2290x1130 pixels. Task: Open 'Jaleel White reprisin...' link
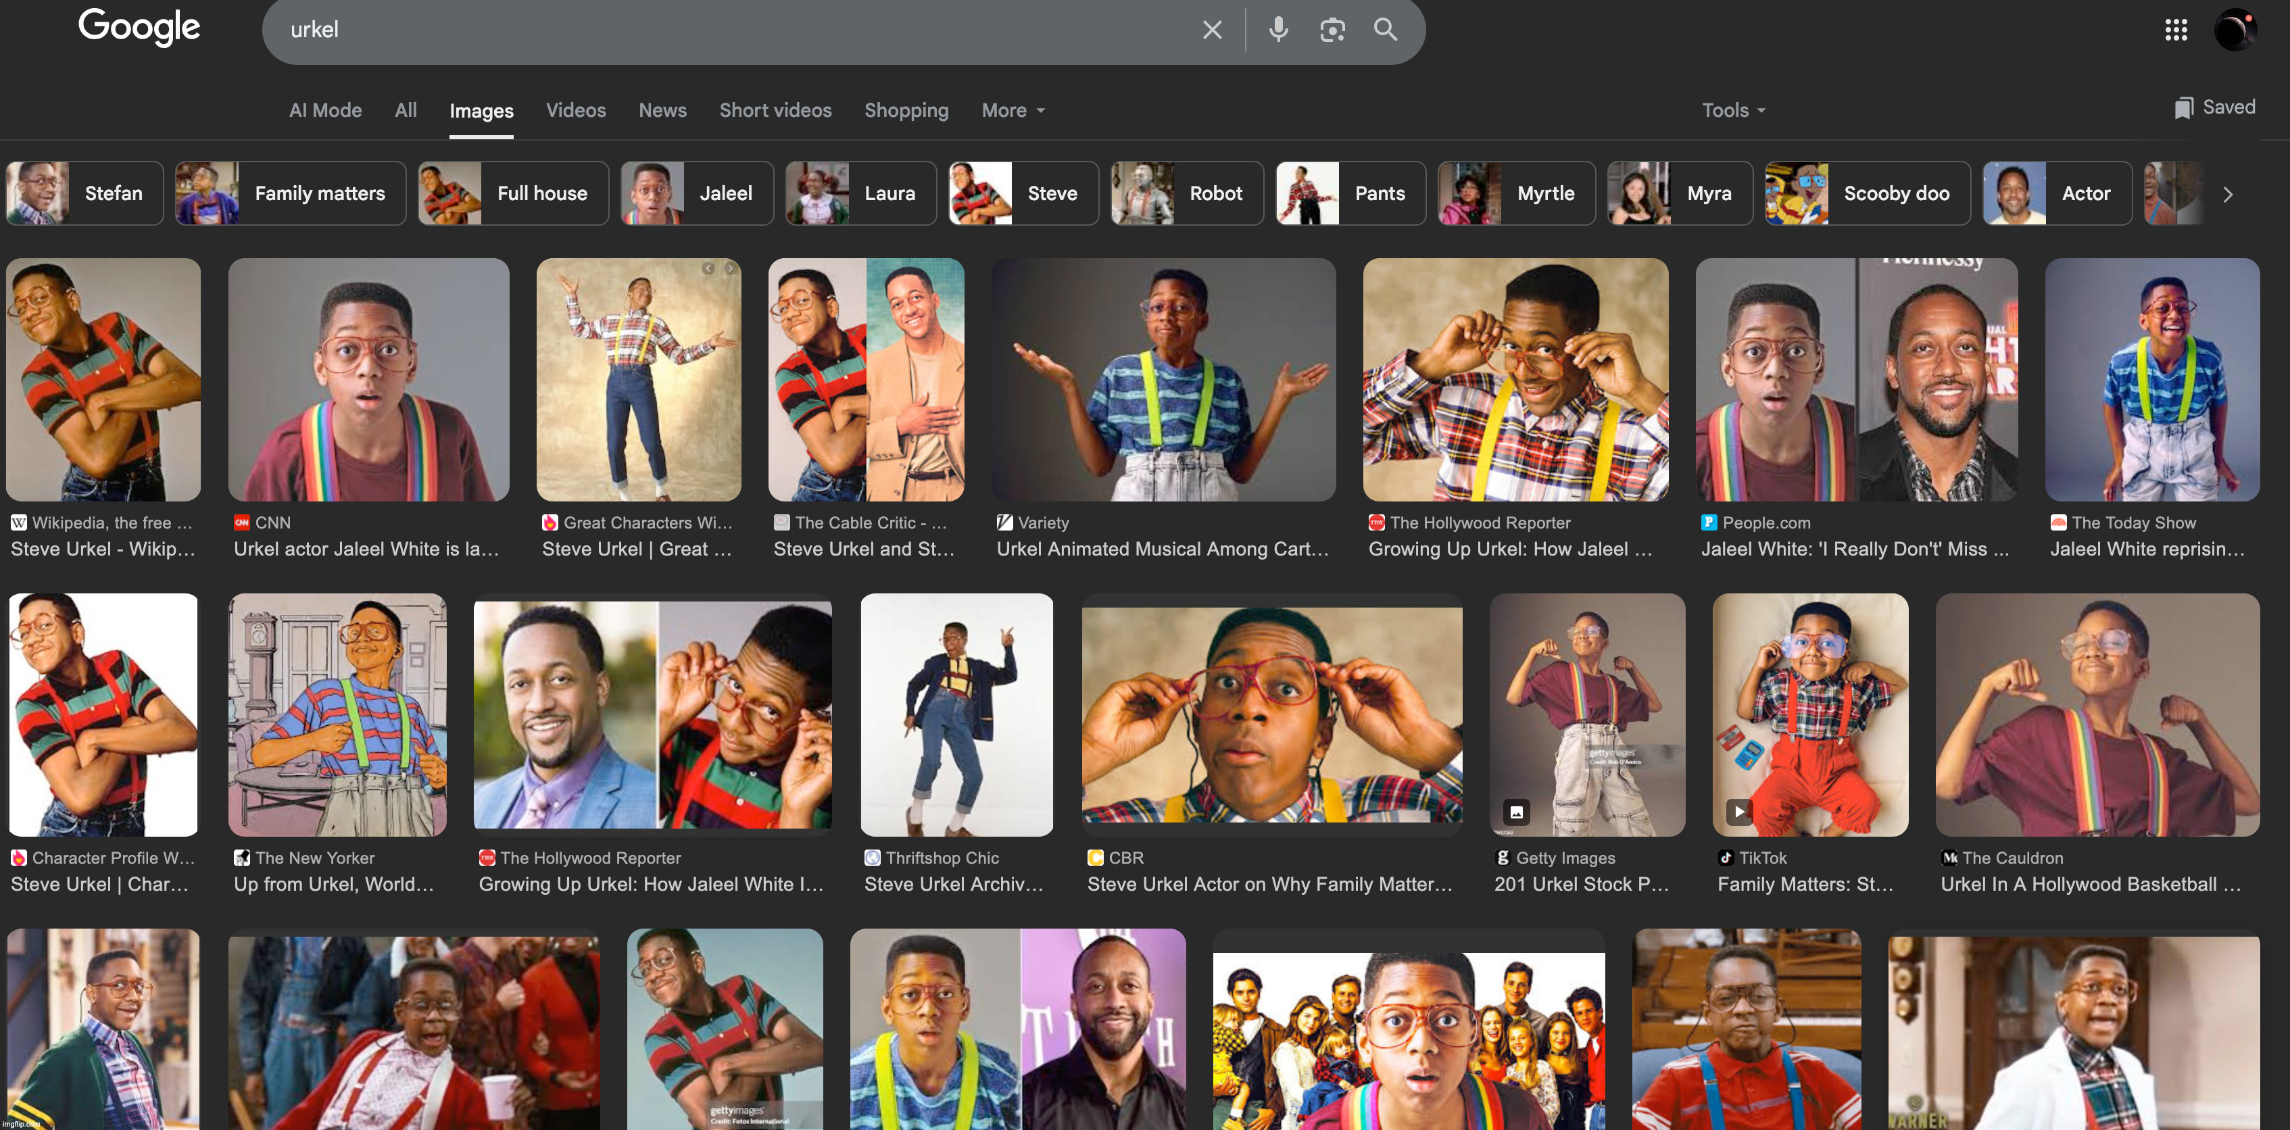click(2147, 549)
